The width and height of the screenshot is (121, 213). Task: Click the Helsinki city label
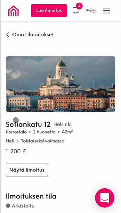tap(62, 124)
